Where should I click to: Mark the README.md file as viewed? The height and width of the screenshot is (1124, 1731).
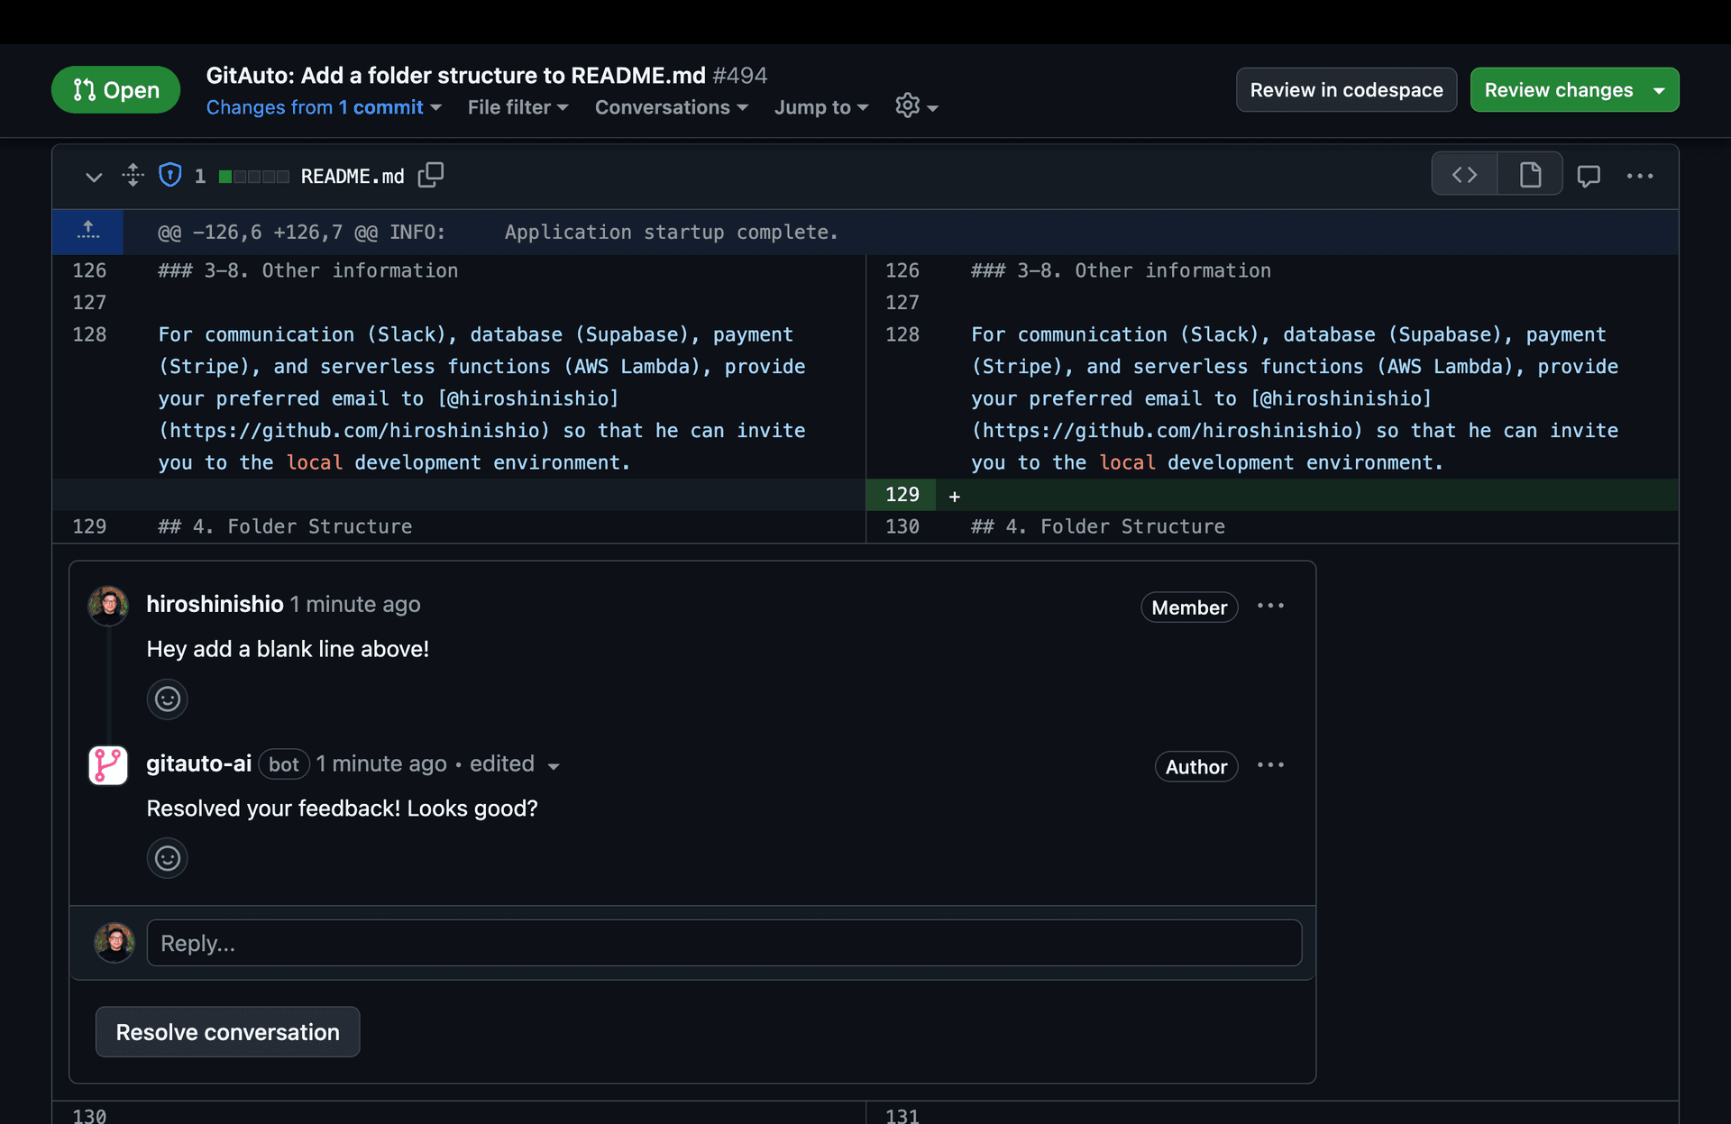pyautogui.click(x=1641, y=176)
